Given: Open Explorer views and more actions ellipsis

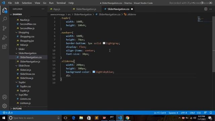Looking at the screenshot, I should coord(43,9).
